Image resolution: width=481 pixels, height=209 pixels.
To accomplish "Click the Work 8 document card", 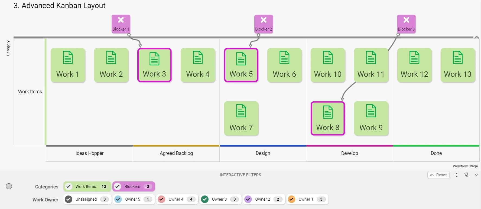I will coord(328,118).
